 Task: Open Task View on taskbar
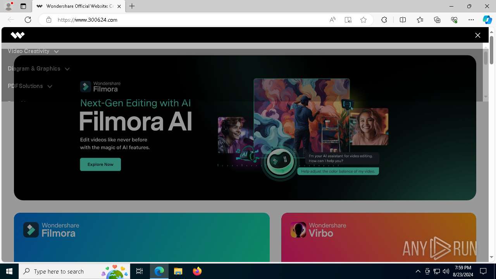click(x=140, y=271)
